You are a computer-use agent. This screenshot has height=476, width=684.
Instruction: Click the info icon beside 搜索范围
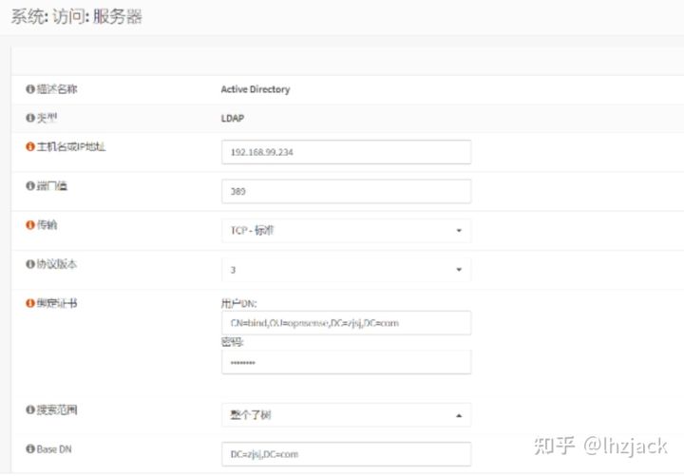coord(30,409)
